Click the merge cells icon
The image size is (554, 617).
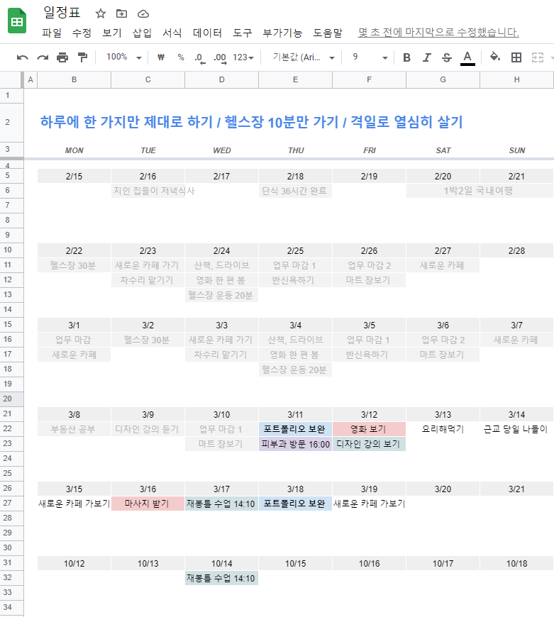pos(538,57)
